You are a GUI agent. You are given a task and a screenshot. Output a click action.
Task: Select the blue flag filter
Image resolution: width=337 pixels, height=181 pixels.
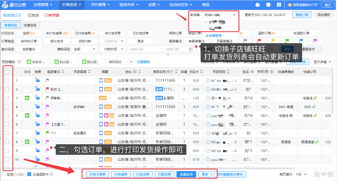pos(301,41)
